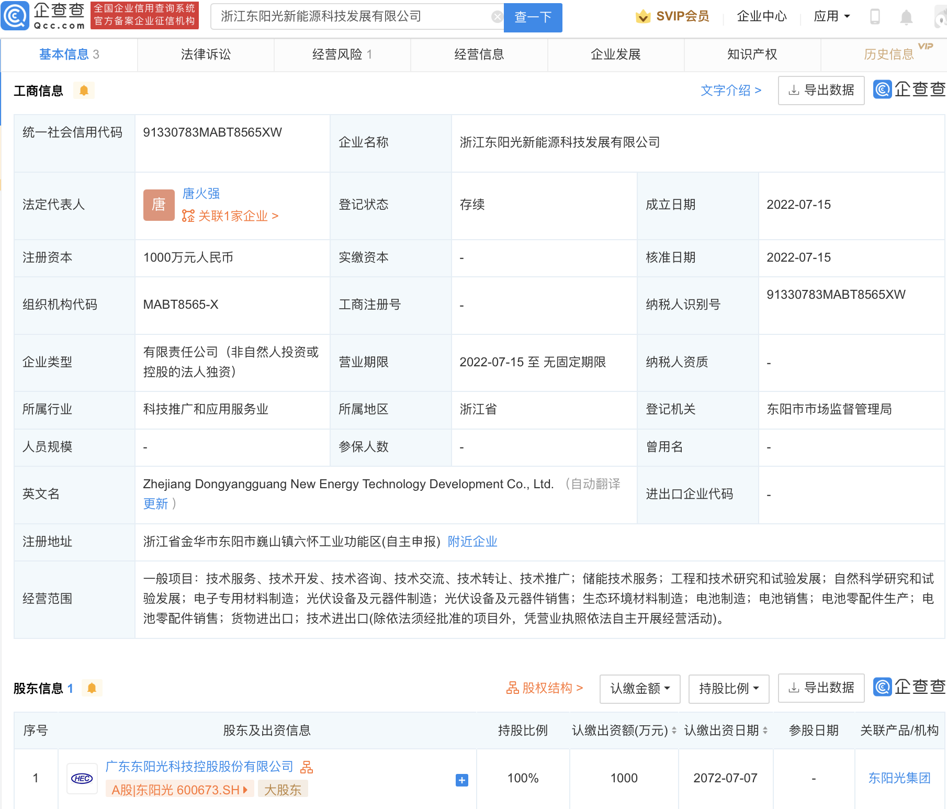
Task: Click the 股权结构 hierarchy icon
Action: 512,688
